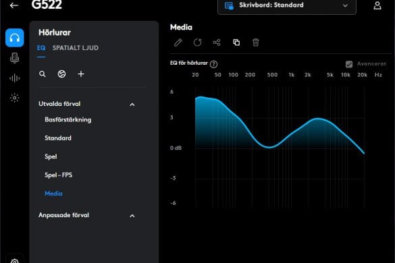Switch to the SPATIALT LJUD tab
This screenshot has height=263, width=395.
pyautogui.click(x=76, y=48)
